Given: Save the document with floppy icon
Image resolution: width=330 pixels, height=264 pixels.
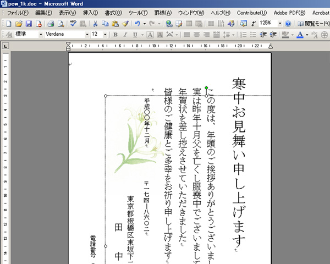Looking at the screenshot, I should pyautogui.click(x=29, y=23).
